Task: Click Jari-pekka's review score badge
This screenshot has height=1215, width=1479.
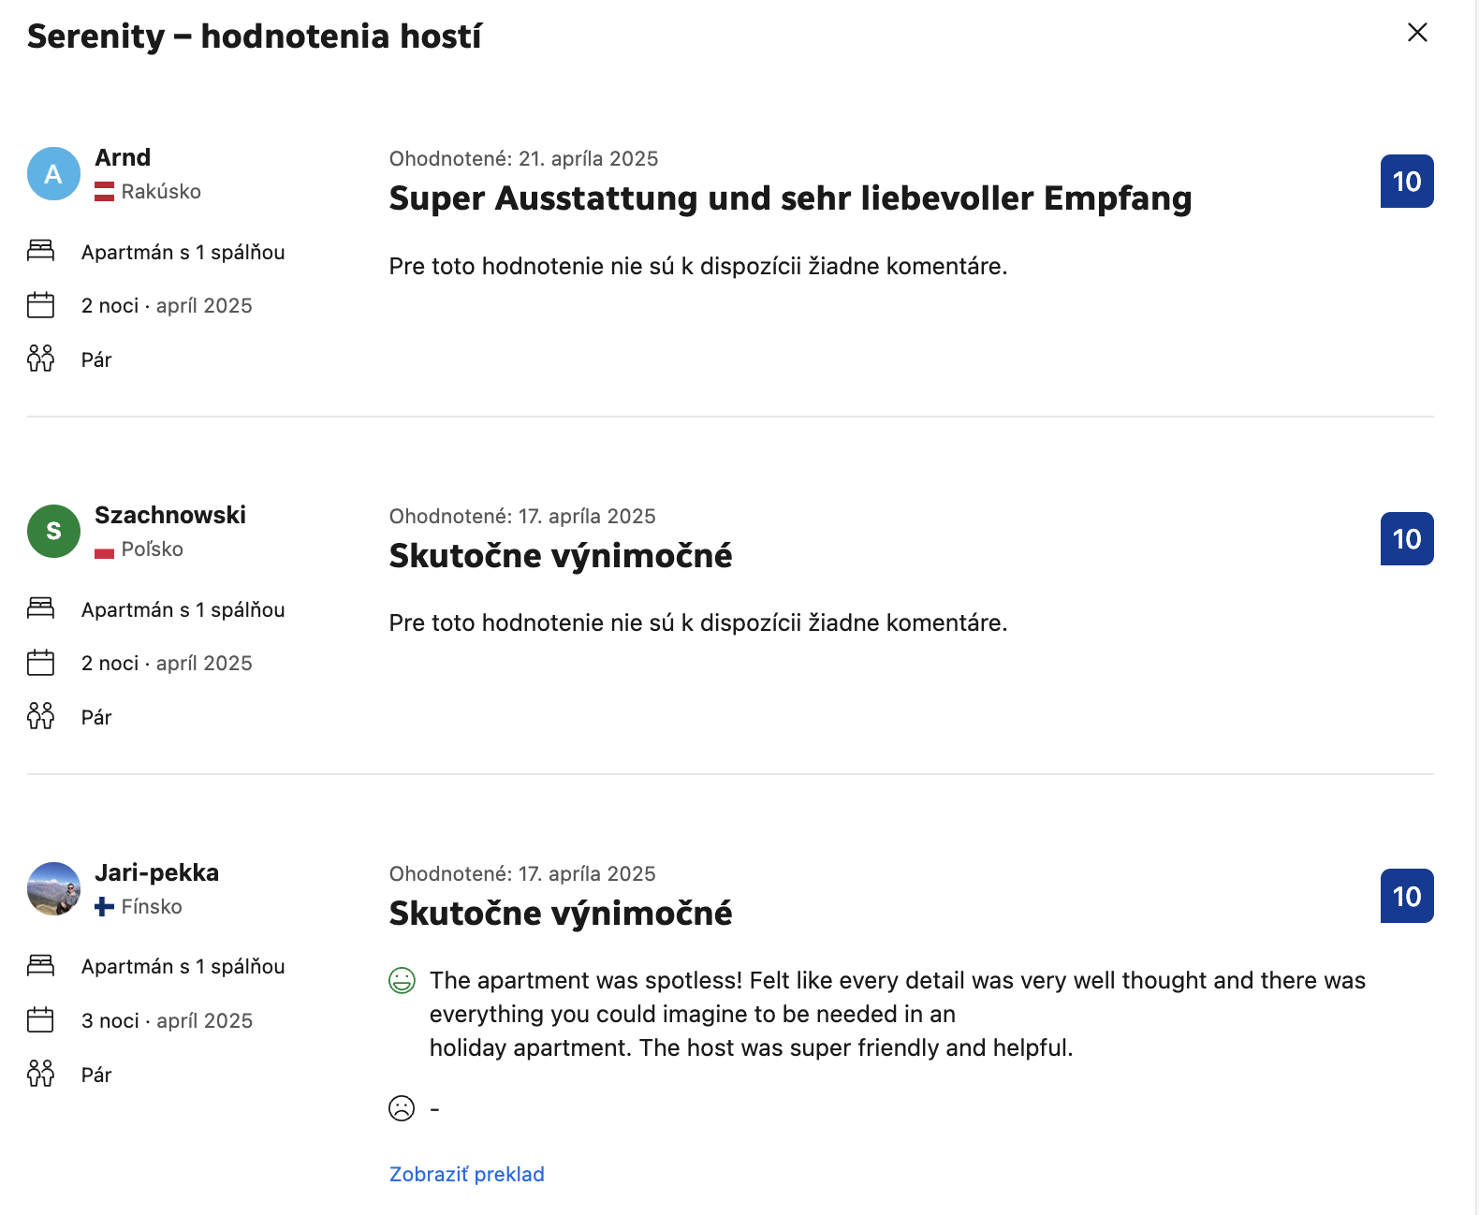Action: coord(1406,897)
